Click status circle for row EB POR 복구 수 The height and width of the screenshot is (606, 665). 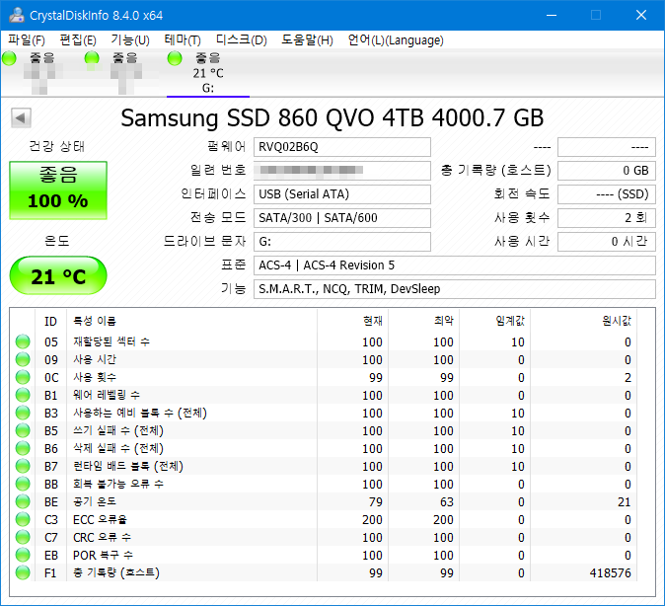click(23, 555)
